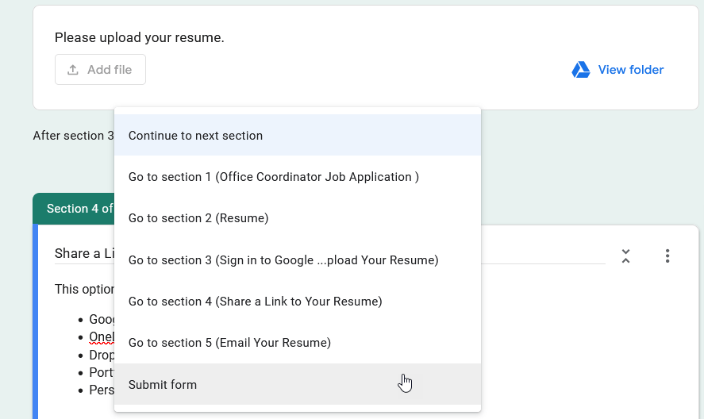Click the Please upload your resume question text

[x=139, y=37]
